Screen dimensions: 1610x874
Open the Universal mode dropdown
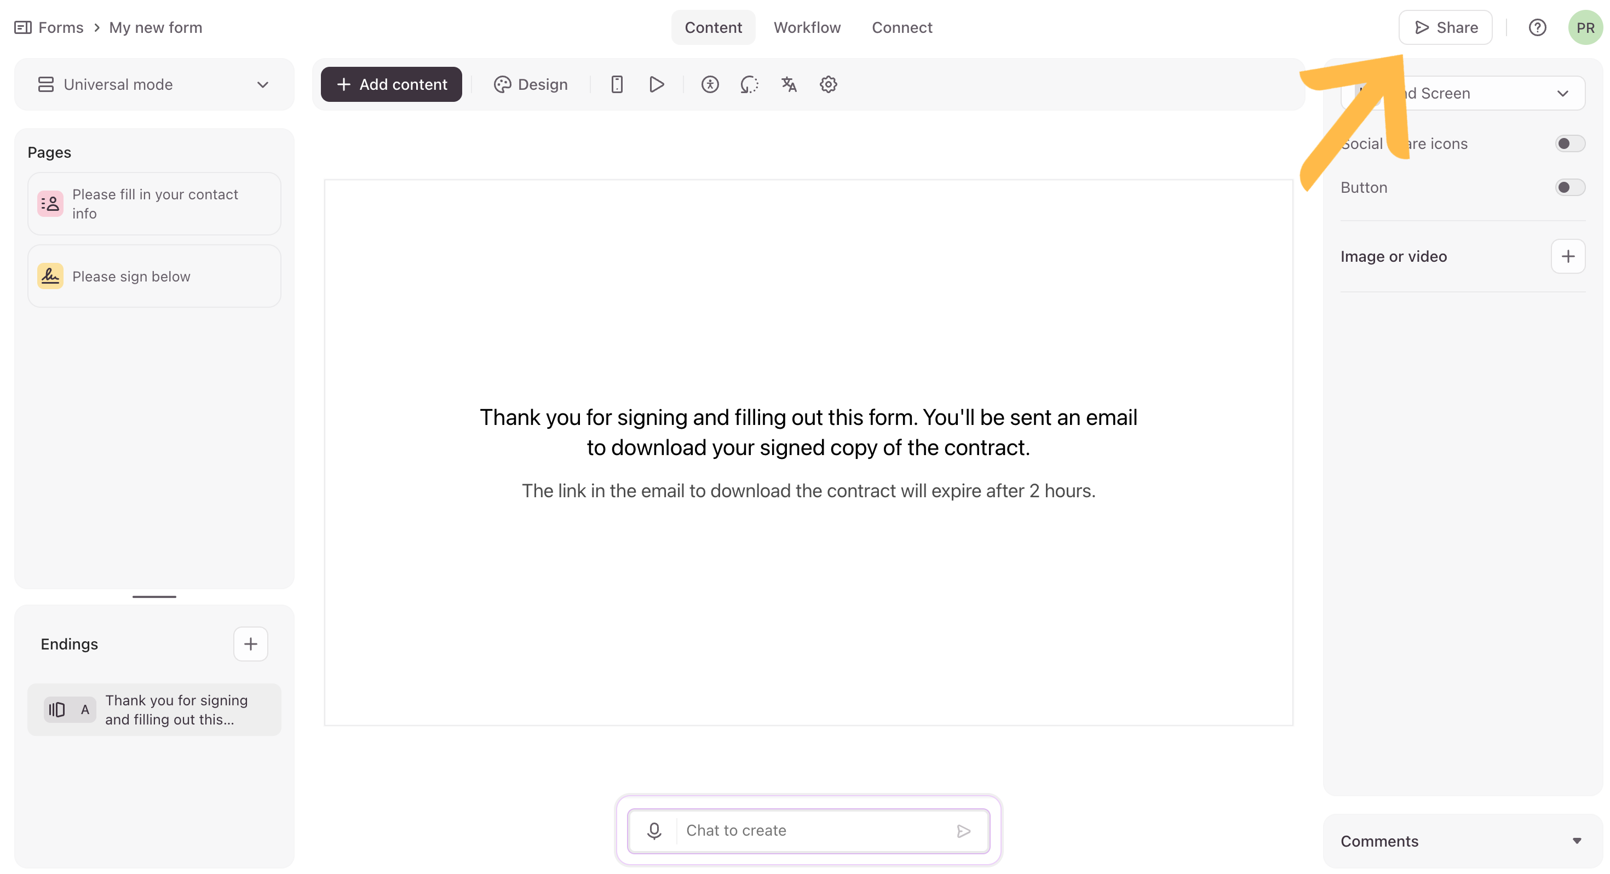click(x=154, y=84)
